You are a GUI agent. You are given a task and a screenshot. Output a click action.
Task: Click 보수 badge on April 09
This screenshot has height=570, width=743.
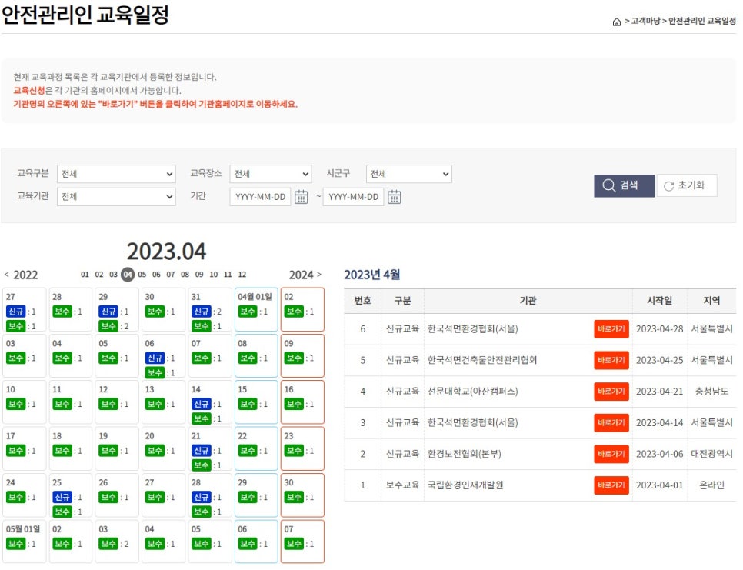point(295,358)
